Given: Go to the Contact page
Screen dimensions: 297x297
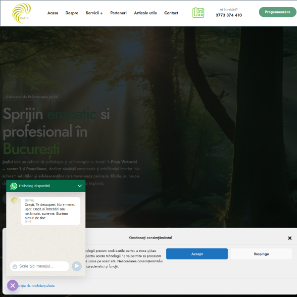Looking at the screenshot, I should click(x=171, y=13).
